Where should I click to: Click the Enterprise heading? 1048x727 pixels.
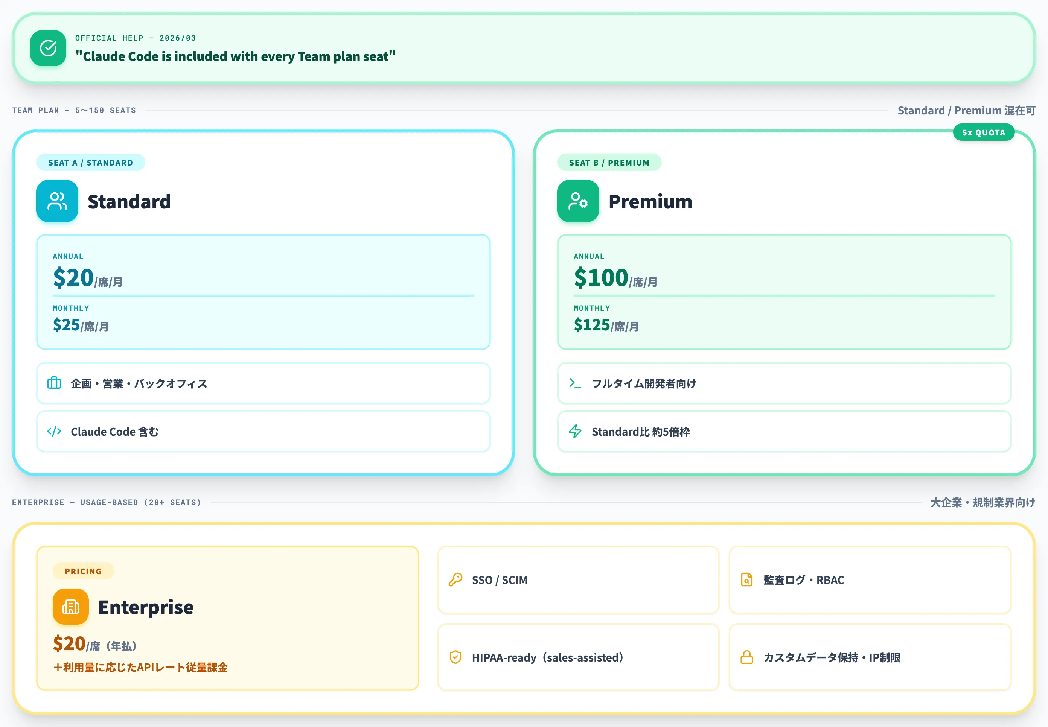point(146,607)
